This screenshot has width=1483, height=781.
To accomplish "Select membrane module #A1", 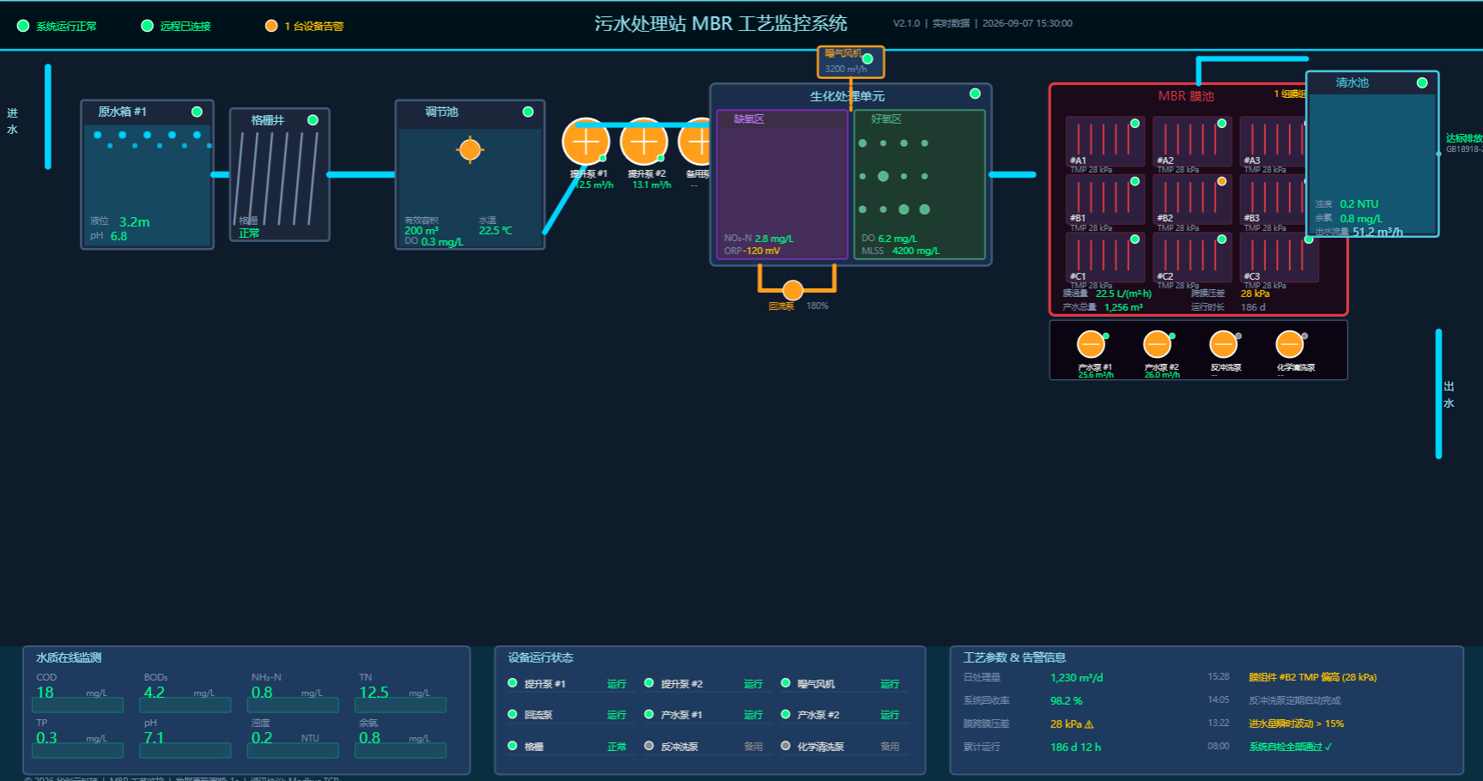I will 1105,142.
